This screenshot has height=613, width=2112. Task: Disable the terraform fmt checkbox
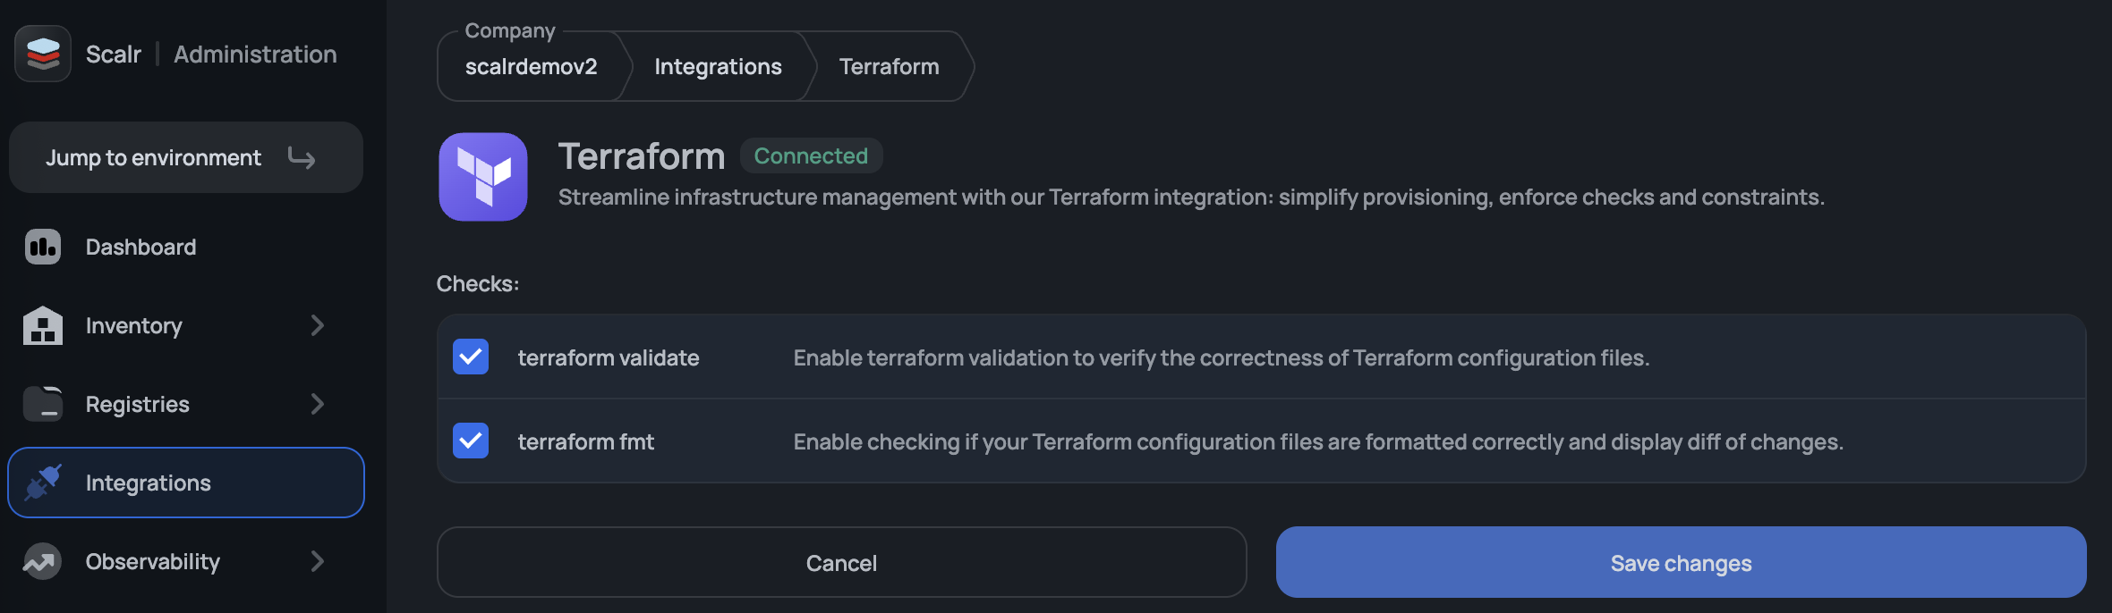(x=471, y=441)
